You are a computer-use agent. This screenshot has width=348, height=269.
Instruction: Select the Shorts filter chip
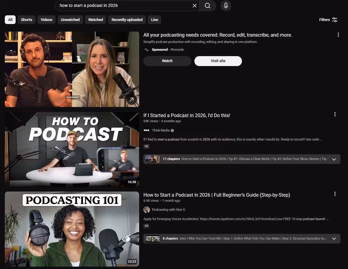click(x=26, y=20)
